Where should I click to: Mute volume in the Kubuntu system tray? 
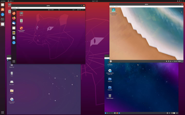[x=166, y=61]
